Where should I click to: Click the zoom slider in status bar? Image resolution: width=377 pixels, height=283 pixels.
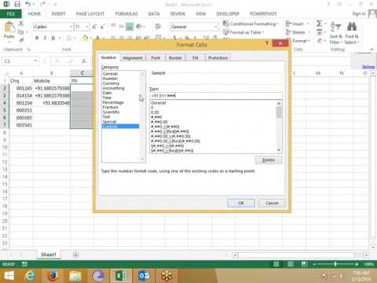coord(335,264)
